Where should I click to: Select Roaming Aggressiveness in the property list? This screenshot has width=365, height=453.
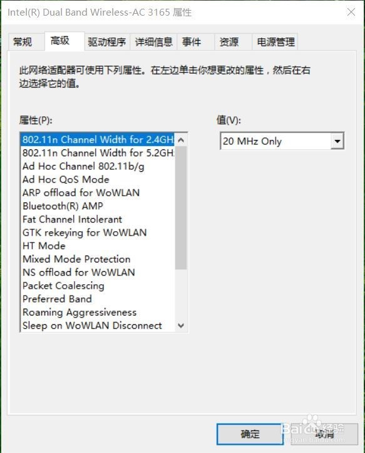pos(98,312)
